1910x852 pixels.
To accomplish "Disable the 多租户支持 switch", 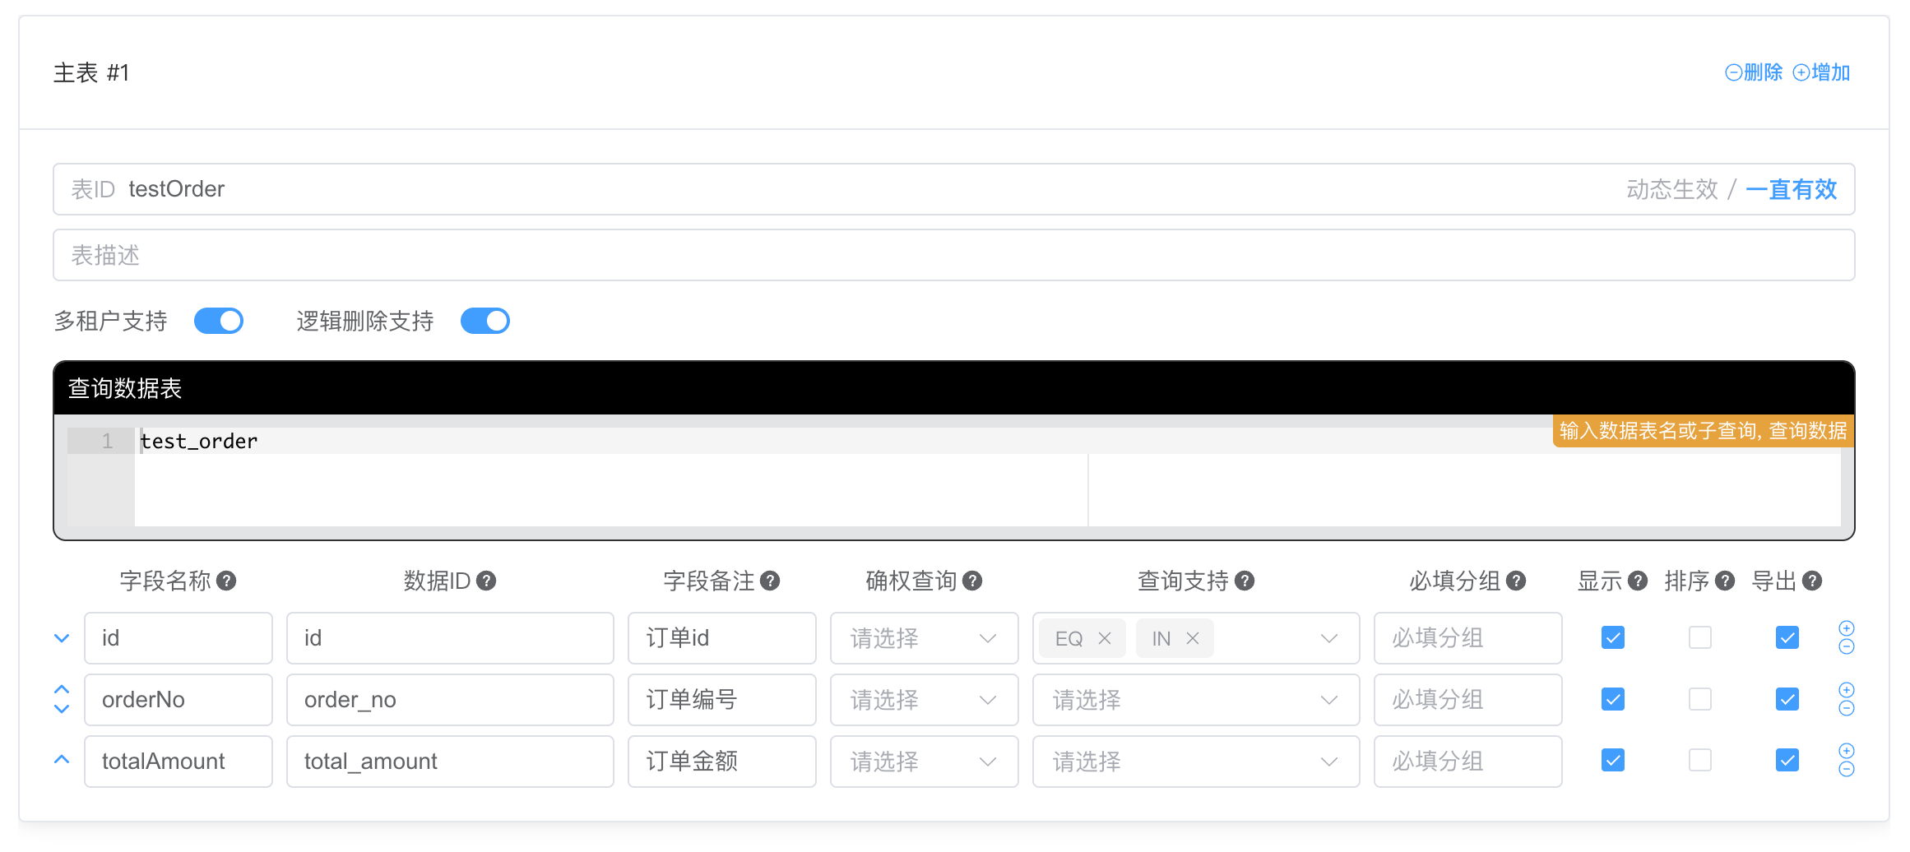I will point(219,321).
